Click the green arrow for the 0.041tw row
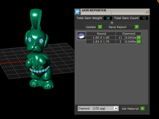The image size is (159, 119). (139, 38)
